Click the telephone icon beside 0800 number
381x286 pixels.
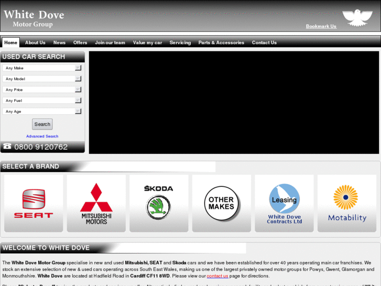click(x=7, y=146)
